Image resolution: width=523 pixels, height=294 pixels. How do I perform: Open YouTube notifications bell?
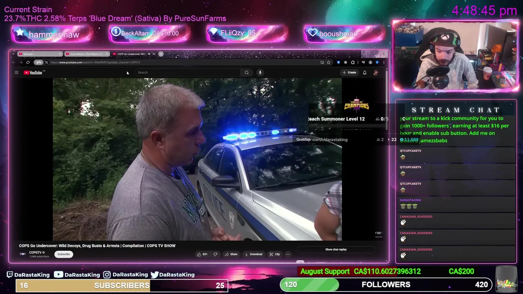(364, 73)
